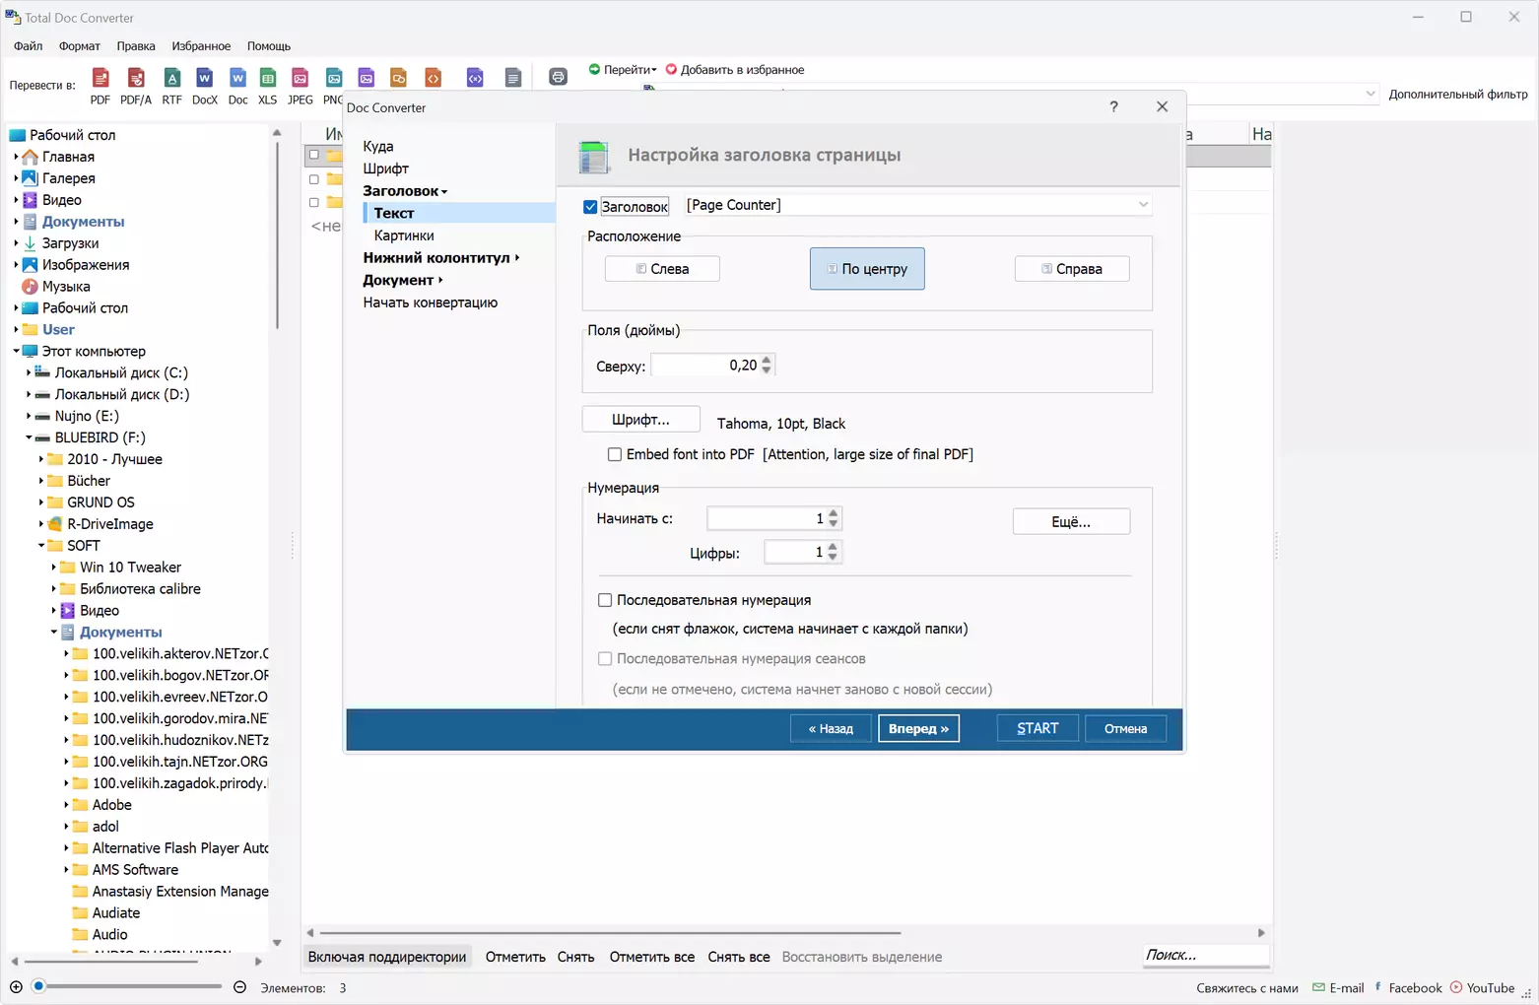Select Галерея icon in folder tree
Screen dimensions: 1539x1005
click(30, 178)
